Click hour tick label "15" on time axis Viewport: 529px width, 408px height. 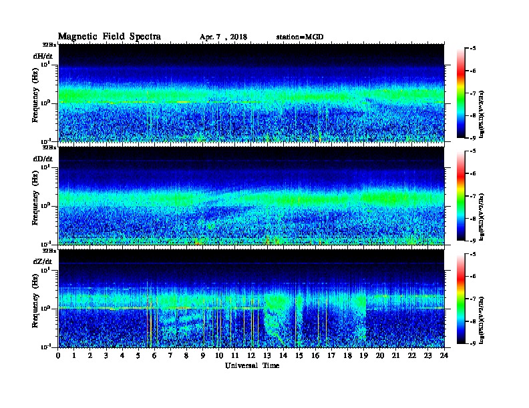coord(299,355)
